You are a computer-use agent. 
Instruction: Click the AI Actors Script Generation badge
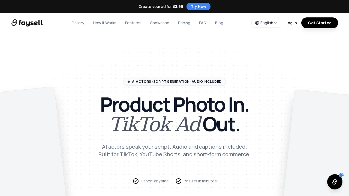[x=174, y=82]
